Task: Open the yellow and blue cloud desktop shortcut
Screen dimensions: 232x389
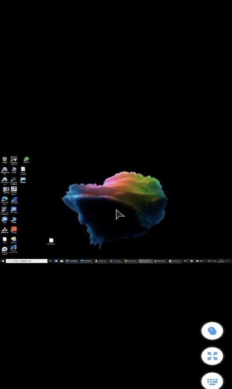Action: (x=14, y=239)
